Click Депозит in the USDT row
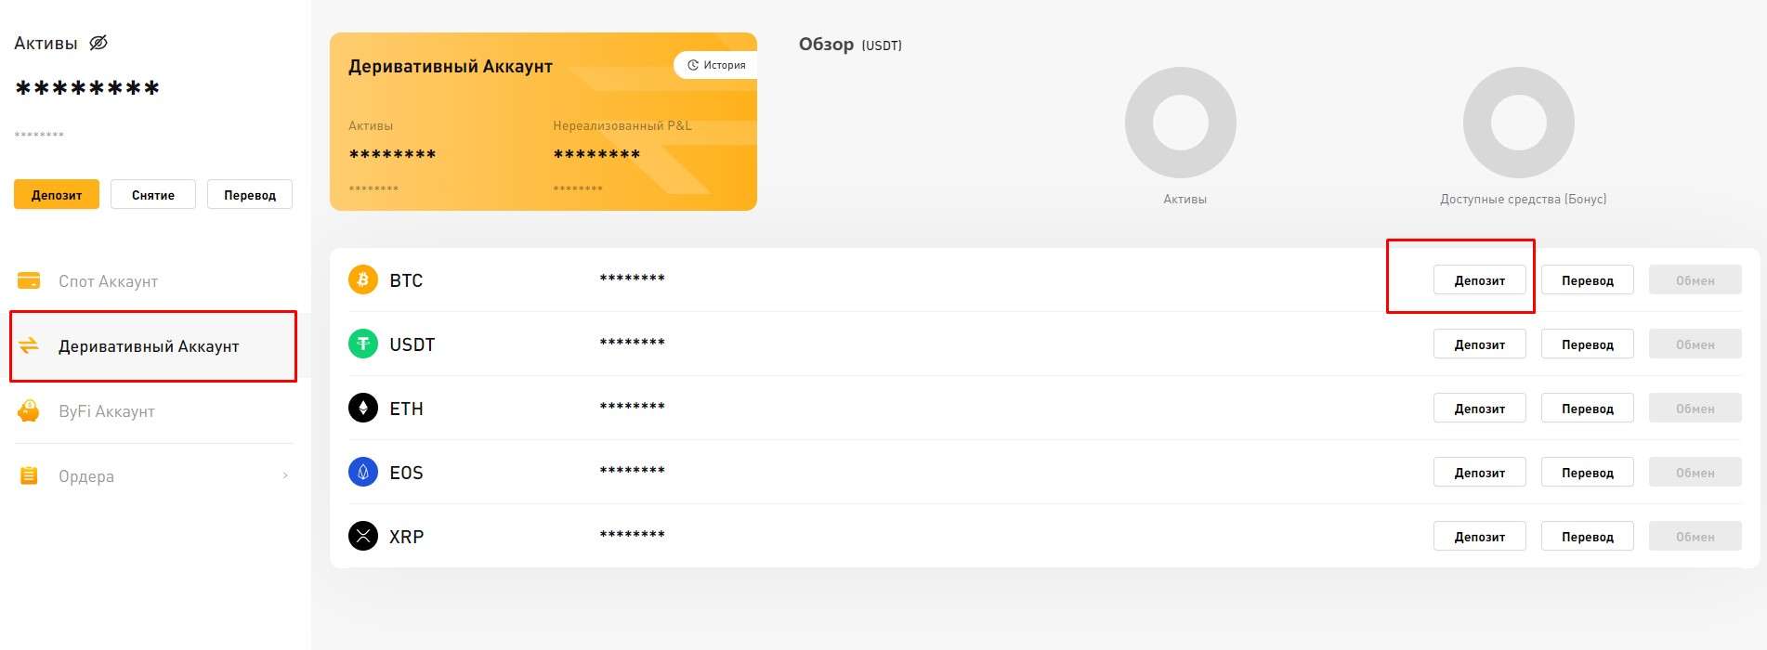This screenshot has width=1767, height=650. [x=1480, y=344]
